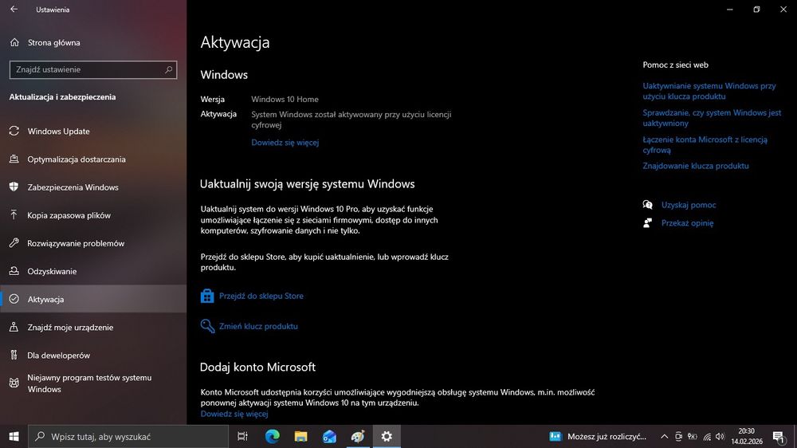Open Optymalizacja dostarczania section
Image resolution: width=797 pixels, height=448 pixels.
pos(93,159)
